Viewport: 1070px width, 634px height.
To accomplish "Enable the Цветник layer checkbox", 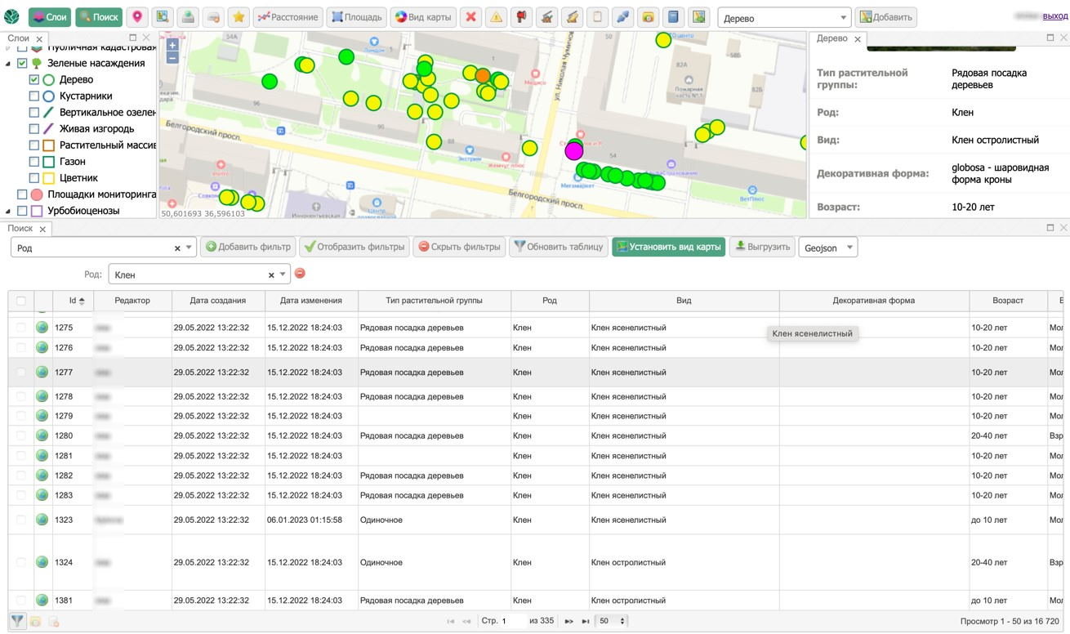I will (34, 178).
